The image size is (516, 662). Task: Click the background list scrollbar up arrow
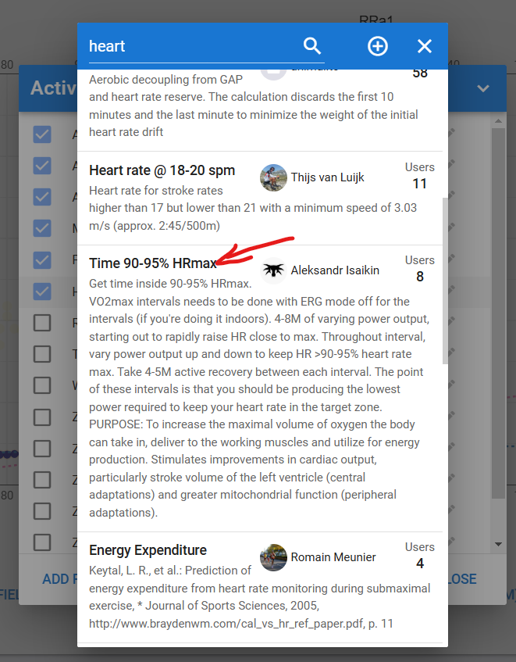pos(498,121)
